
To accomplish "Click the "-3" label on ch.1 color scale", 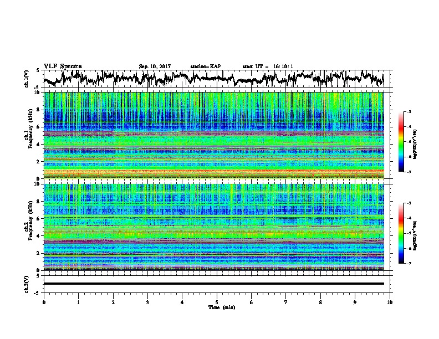I will (409, 112).
